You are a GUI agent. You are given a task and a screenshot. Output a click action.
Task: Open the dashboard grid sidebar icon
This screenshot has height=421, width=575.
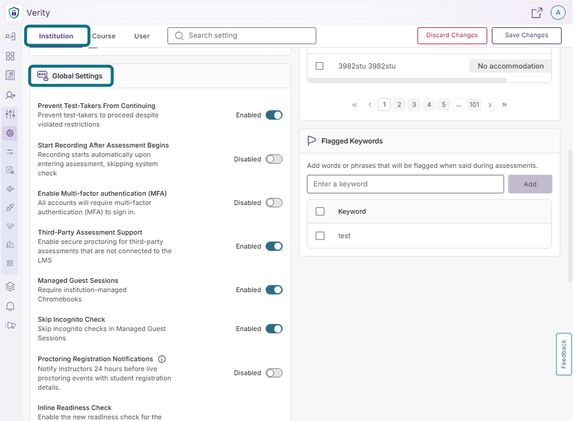point(10,56)
